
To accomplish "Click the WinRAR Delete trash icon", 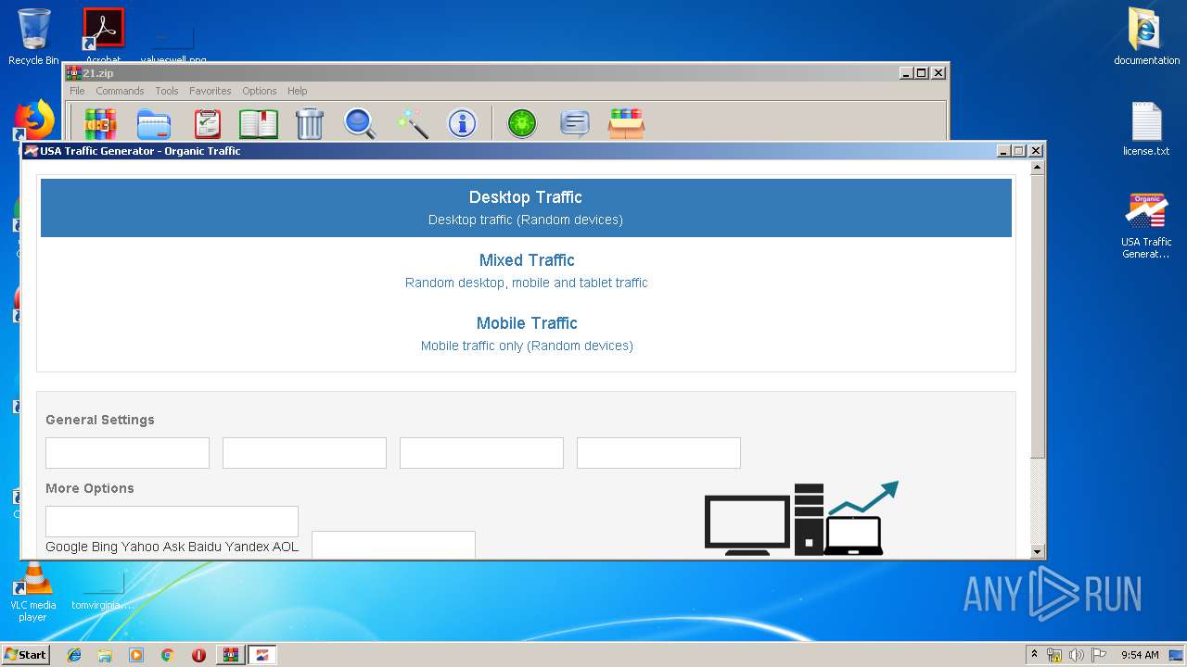I will pyautogui.click(x=310, y=123).
